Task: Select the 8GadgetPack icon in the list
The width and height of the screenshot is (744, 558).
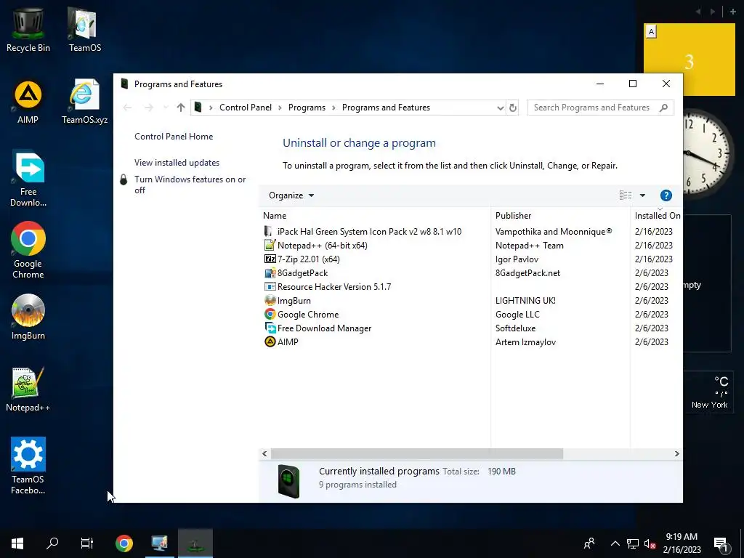Action: [x=270, y=273]
